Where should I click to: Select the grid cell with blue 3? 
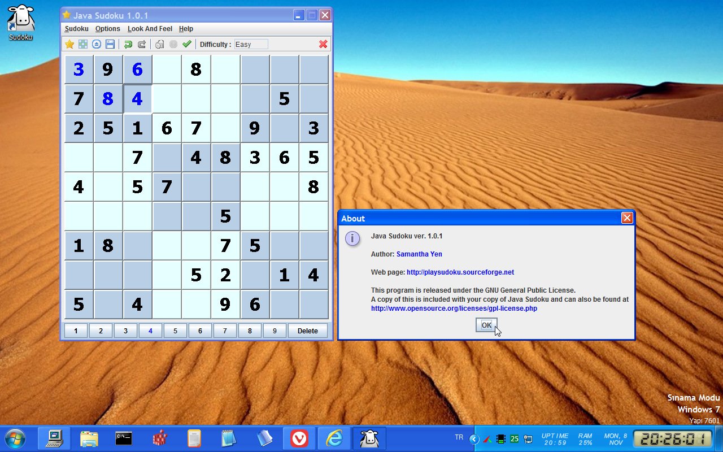coord(79,69)
